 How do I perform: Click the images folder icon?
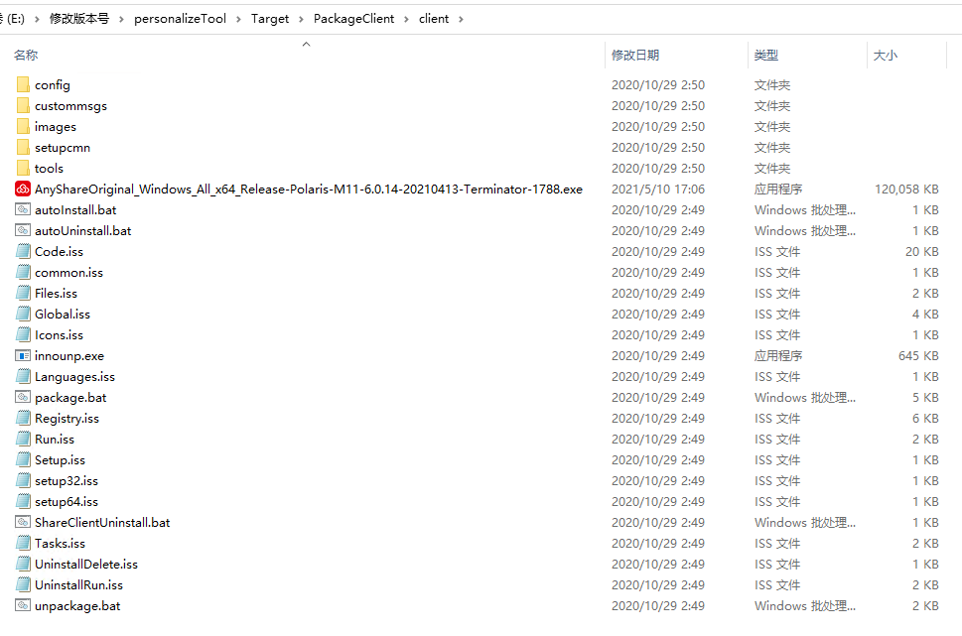click(23, 126)
